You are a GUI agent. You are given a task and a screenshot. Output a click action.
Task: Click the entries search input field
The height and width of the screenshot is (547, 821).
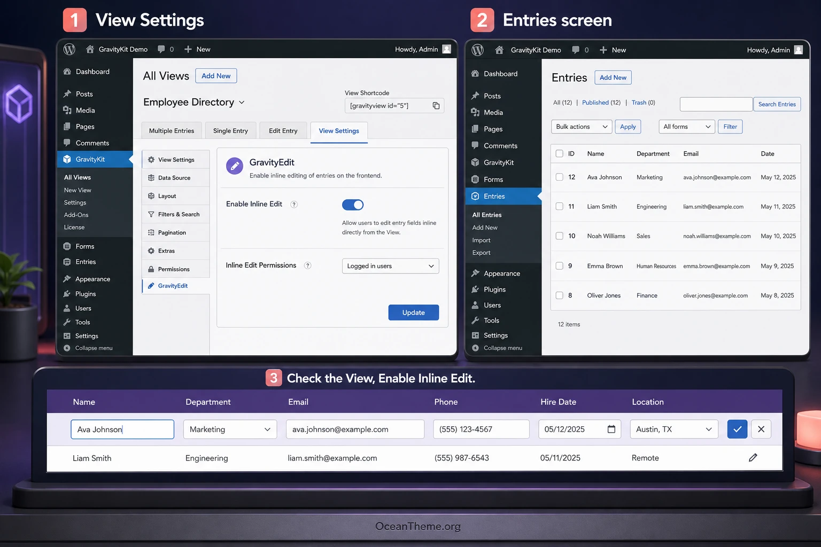(716, 104)
